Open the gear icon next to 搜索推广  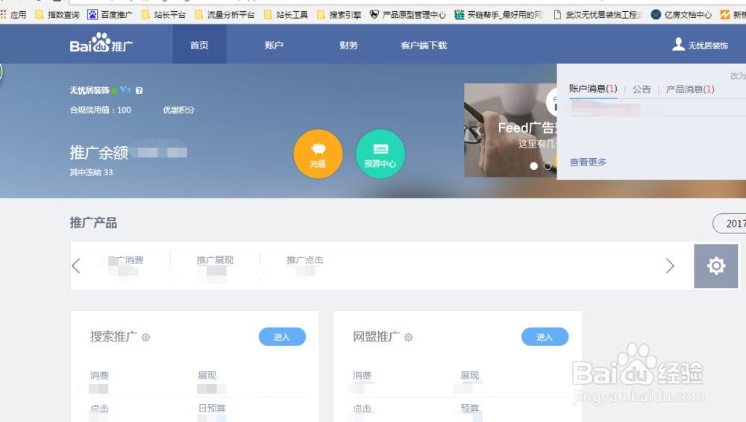tap(146, 337)
